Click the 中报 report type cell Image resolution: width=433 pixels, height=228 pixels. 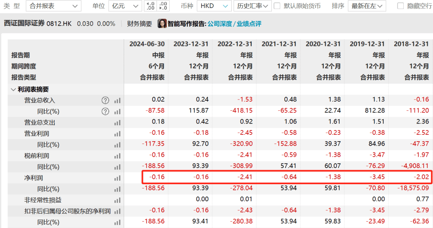158,55
